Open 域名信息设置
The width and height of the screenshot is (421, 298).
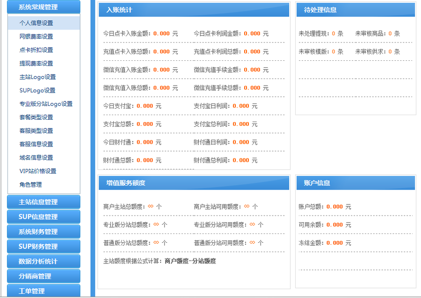pos(36,157)
